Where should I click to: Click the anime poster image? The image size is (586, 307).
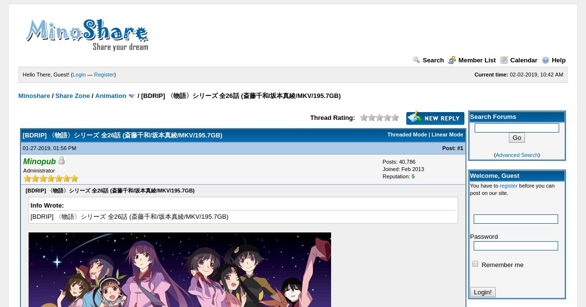pos(180,269)
